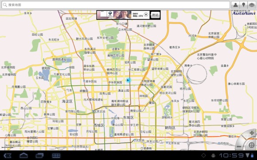Tap the 附近 nearby button

tap(155, 15)
